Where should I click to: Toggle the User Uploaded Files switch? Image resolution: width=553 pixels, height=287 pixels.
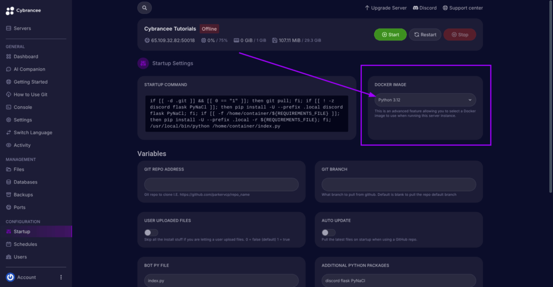tap(151, 233)
